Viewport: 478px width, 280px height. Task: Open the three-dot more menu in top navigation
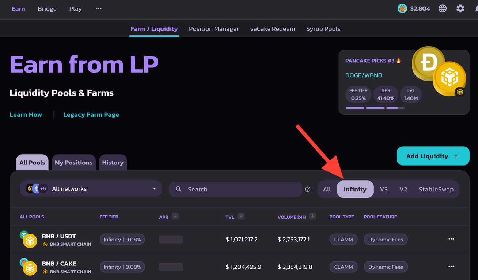point(99,8)
